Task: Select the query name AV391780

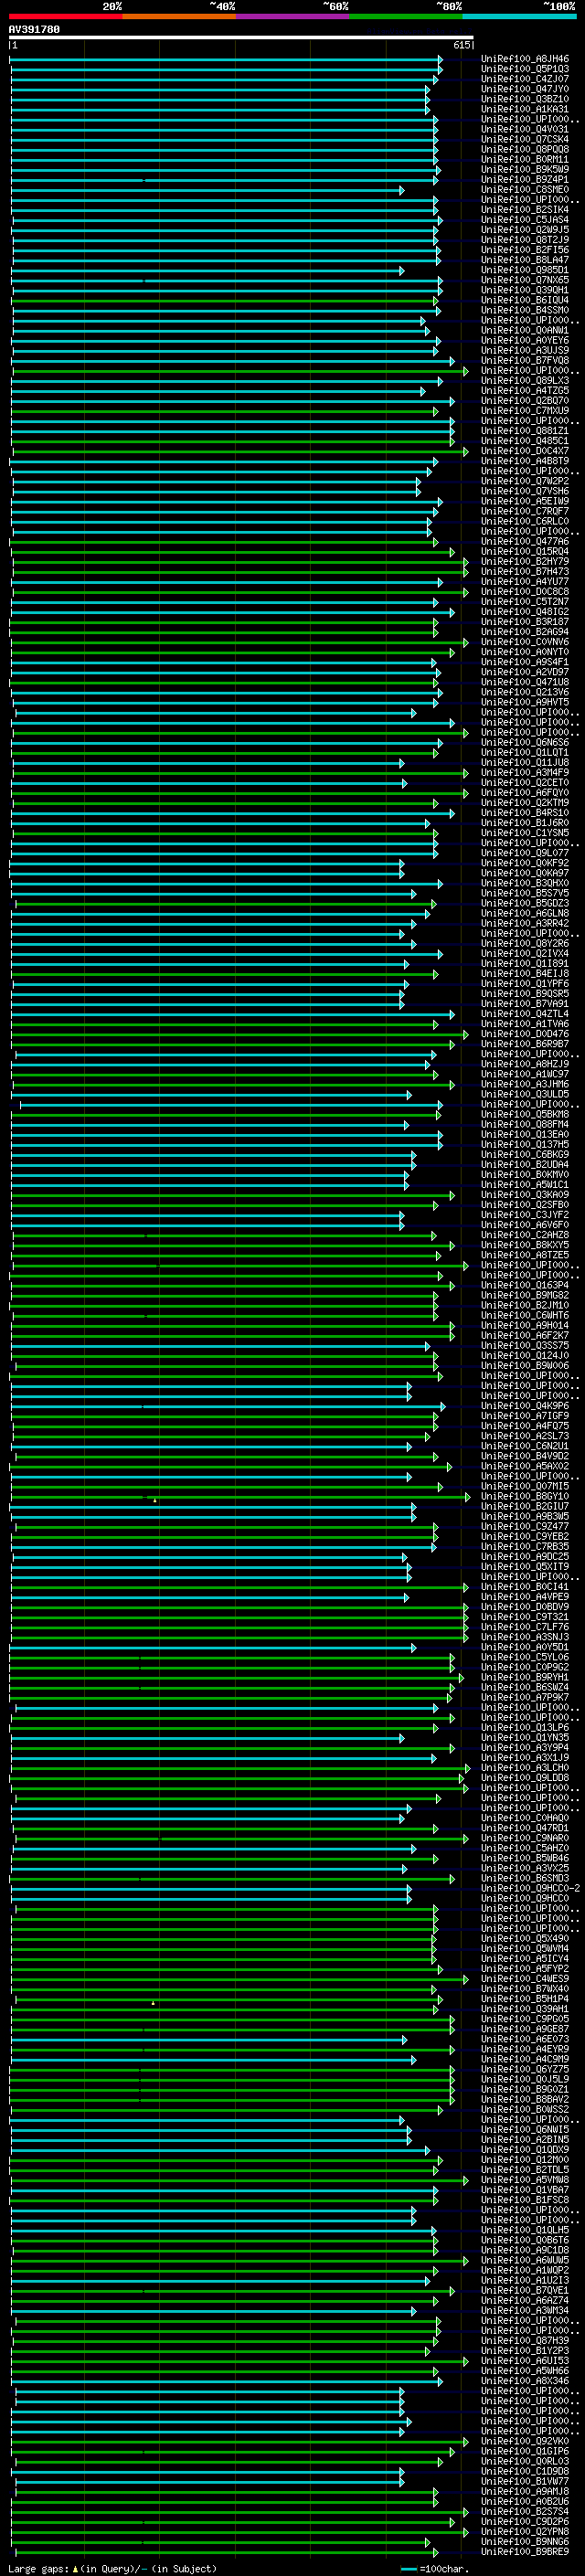Action: pyautogui.click(x=34, y=29)
